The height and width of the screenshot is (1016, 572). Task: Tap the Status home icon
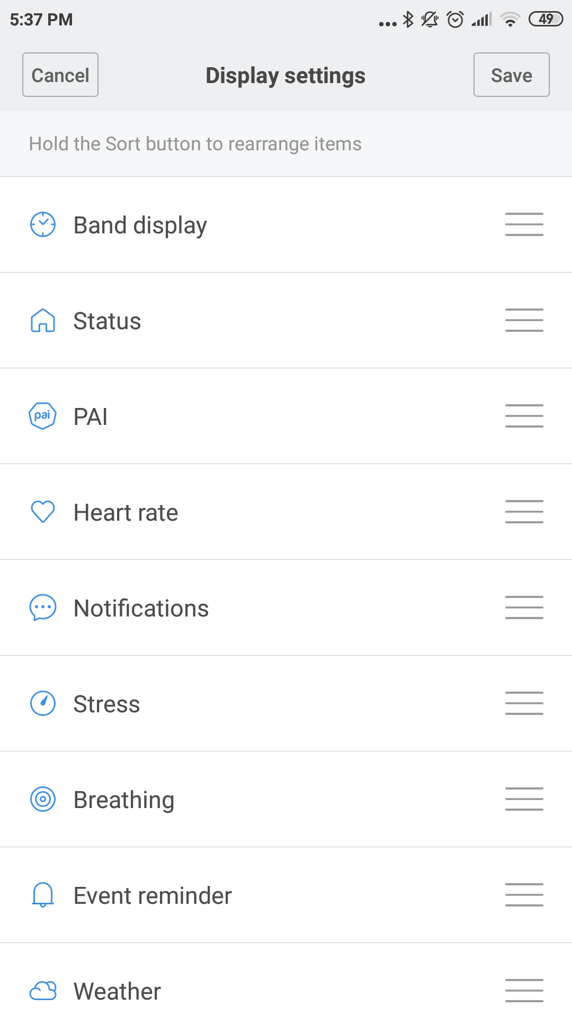43,321
